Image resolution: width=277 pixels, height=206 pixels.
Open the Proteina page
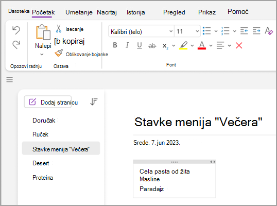coord(43,177)
